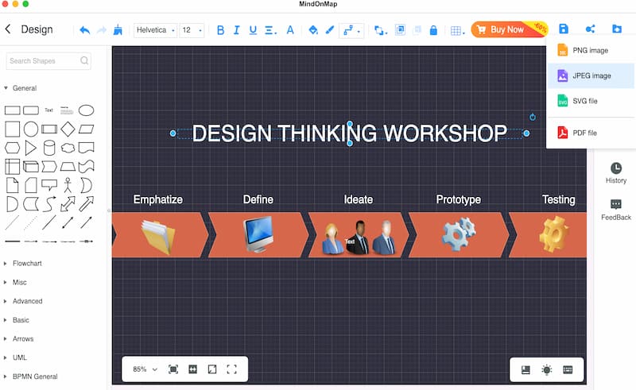The image size is (636, 390).
Task: Expand the Misc shapes section
Action: click(x=15, y=282)
